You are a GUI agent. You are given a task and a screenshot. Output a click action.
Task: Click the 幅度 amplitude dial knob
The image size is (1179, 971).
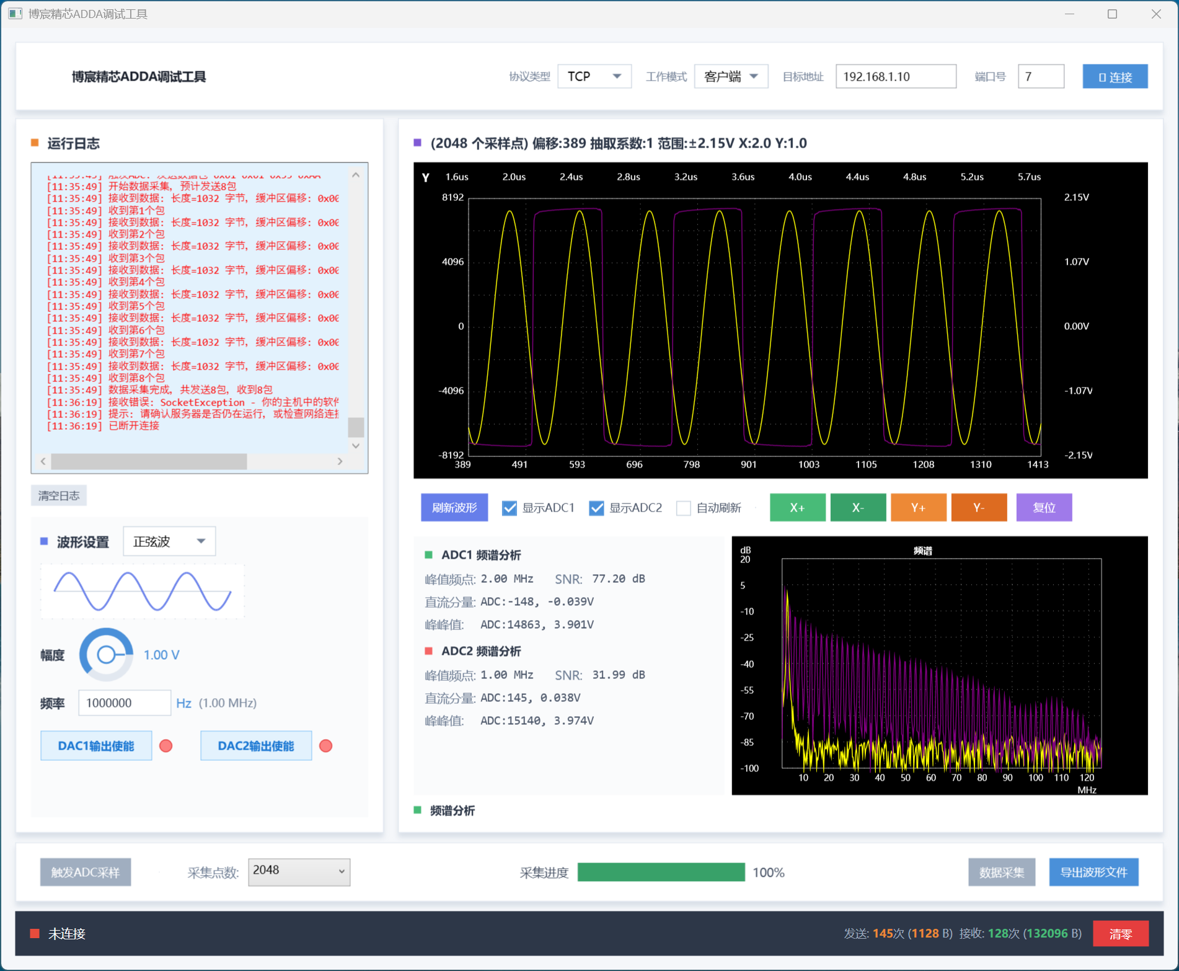(106, 654)
